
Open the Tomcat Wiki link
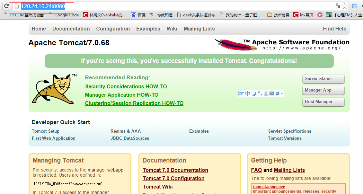158,187
